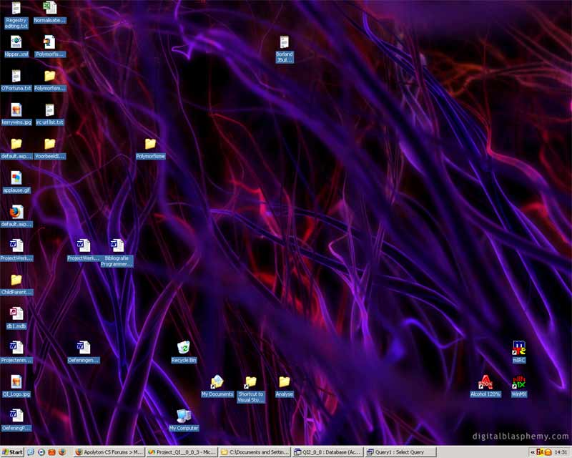
Task: Click the Firefox quick launch icon in taskbar
Action: (62, 452)
